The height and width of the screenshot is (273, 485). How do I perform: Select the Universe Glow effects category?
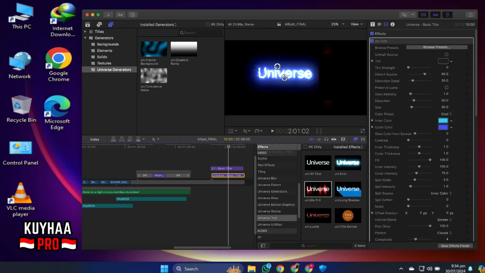point(268,198)
